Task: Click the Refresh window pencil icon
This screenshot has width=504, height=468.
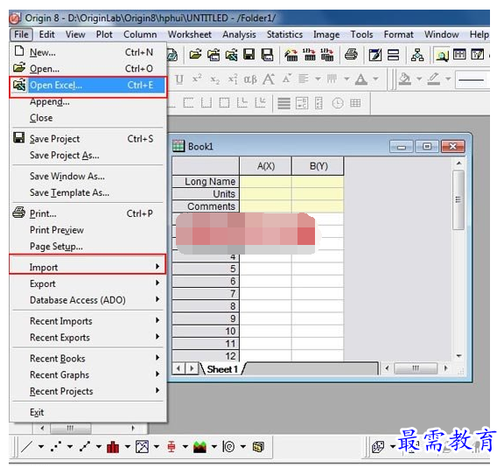Action: 375,54
